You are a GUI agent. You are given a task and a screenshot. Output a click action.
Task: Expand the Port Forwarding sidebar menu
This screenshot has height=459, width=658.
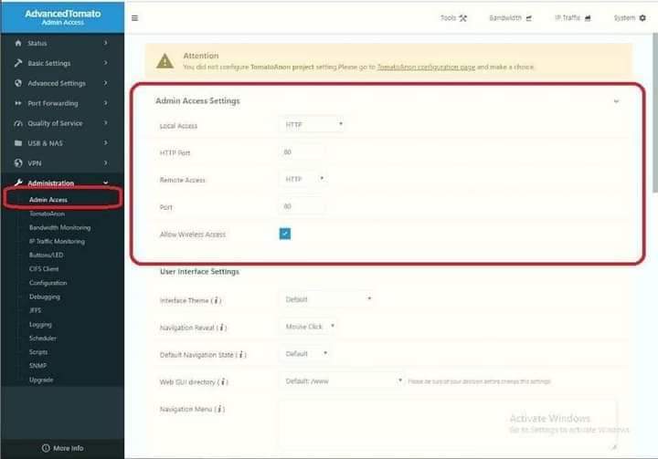(x=60, y=103)
